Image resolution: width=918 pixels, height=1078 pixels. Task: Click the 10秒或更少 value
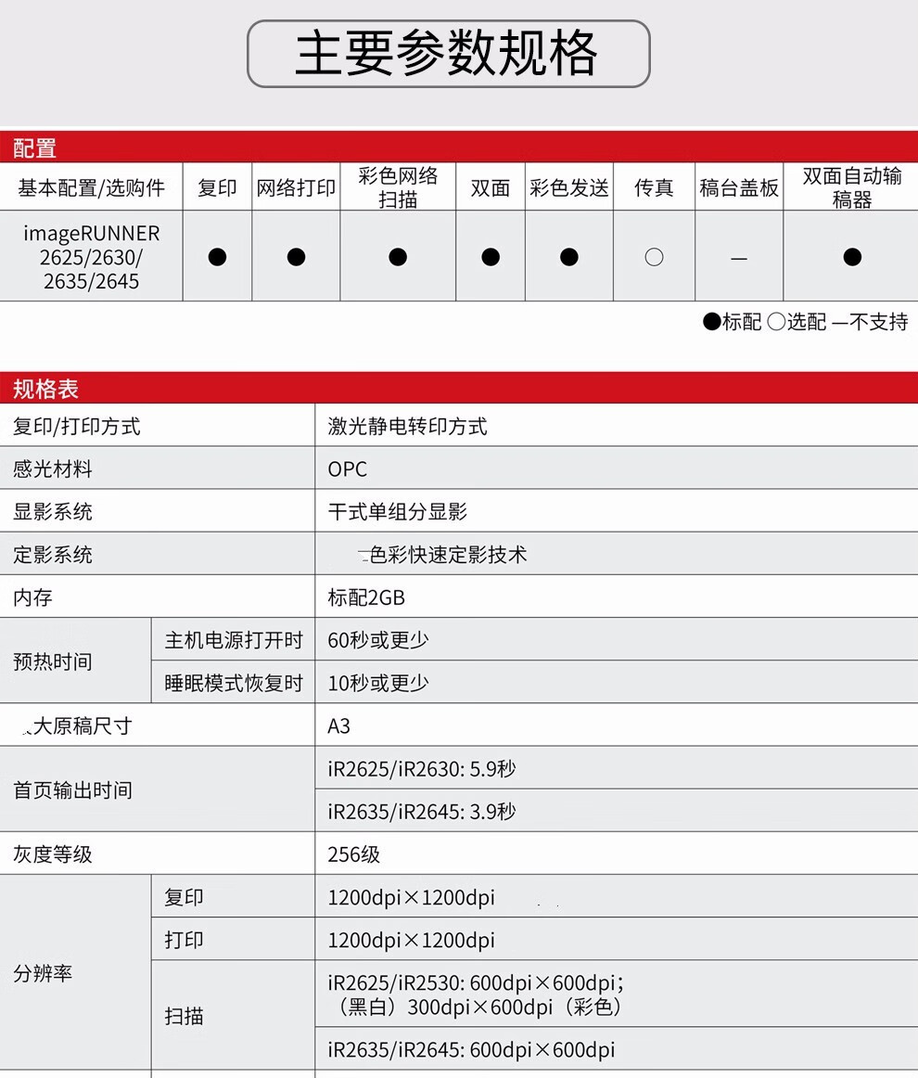(x=378, y=683)
